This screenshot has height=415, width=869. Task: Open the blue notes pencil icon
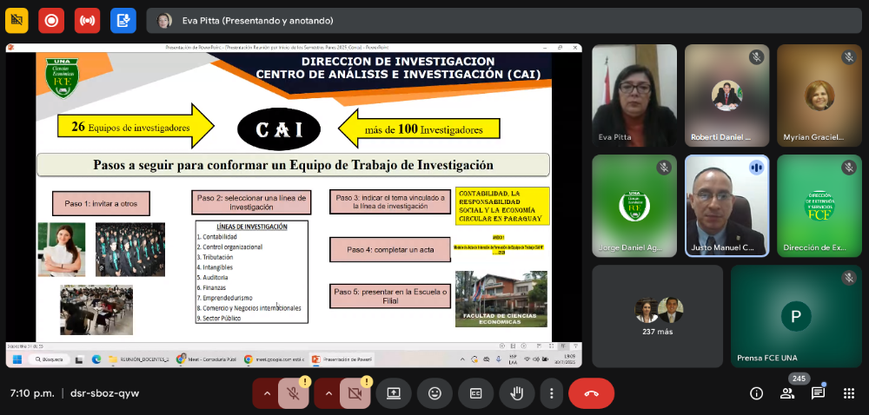(x=123, y=21)
